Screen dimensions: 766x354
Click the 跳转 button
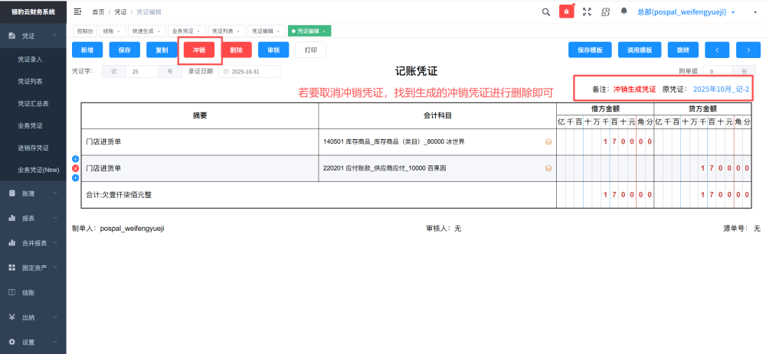[683, 50]
